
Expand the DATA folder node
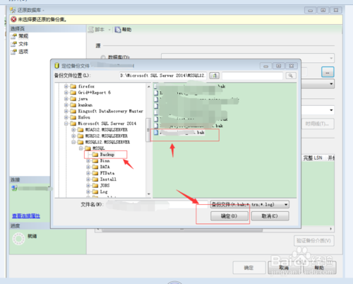[88, 167]
